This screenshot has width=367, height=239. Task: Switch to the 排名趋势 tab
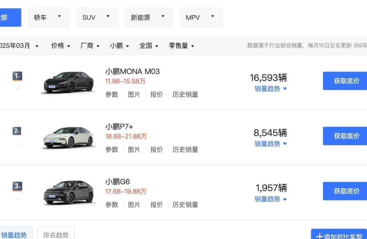pos(56,235)
